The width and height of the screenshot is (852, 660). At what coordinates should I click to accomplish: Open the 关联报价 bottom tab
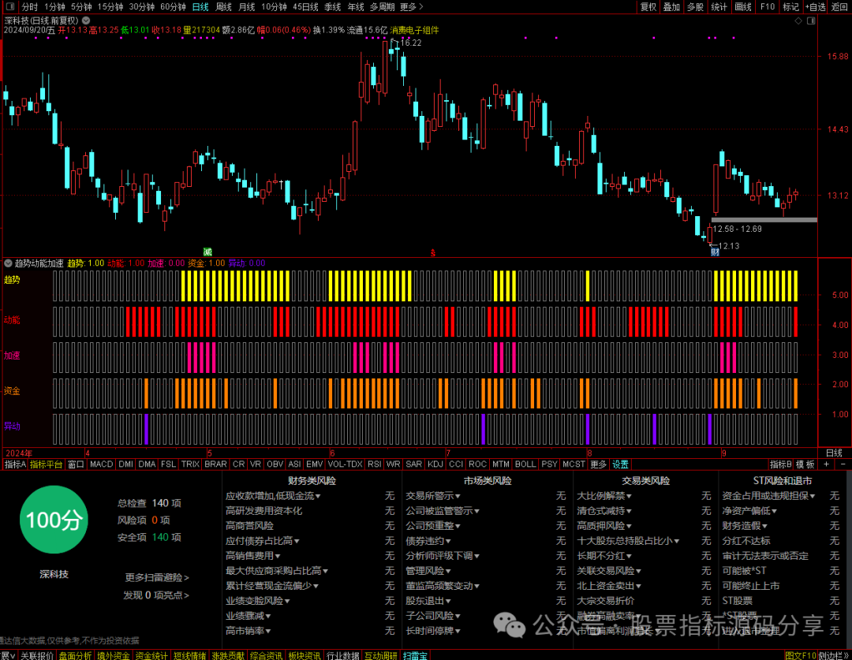coord(36,655)
